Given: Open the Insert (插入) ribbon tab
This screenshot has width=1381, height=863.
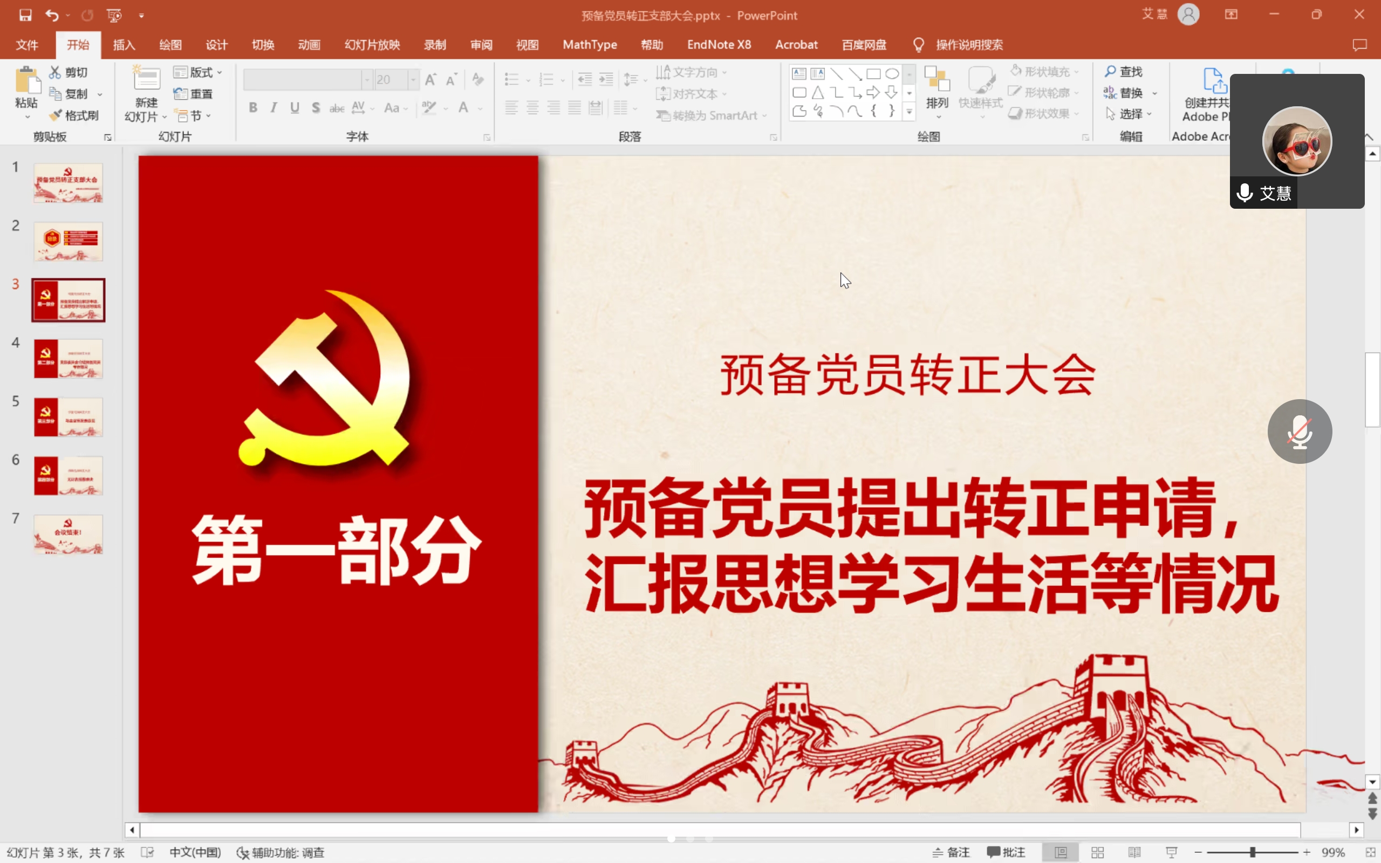Looking at the screenshot, I should (124, 45).
